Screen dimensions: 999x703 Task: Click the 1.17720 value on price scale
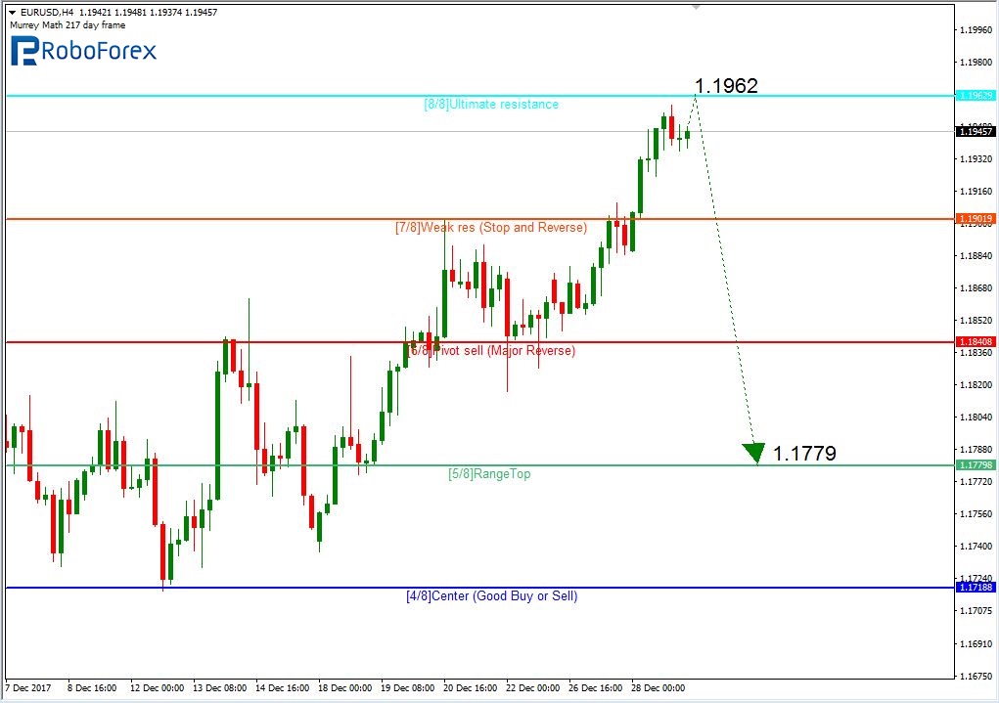[976, 482]
